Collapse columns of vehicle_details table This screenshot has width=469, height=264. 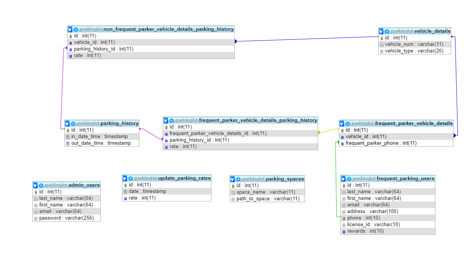coord(381,31)
